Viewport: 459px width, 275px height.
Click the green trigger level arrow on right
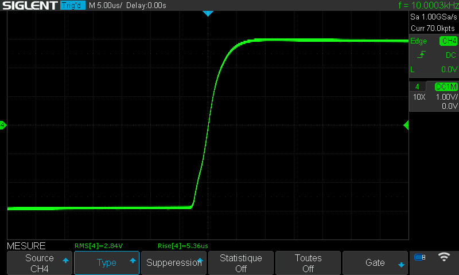[x=406, y=125]
